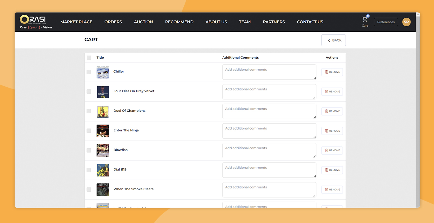Click the Additional Comments column header

click(241, 58)
